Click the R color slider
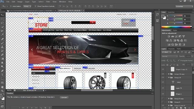 (176, 16)
